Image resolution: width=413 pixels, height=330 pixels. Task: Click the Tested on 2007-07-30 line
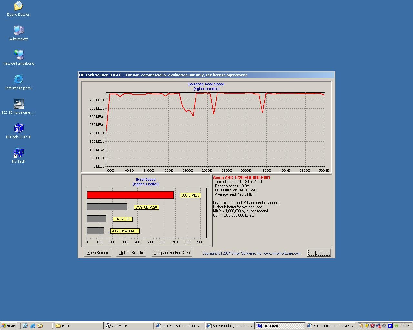point(238,182)
